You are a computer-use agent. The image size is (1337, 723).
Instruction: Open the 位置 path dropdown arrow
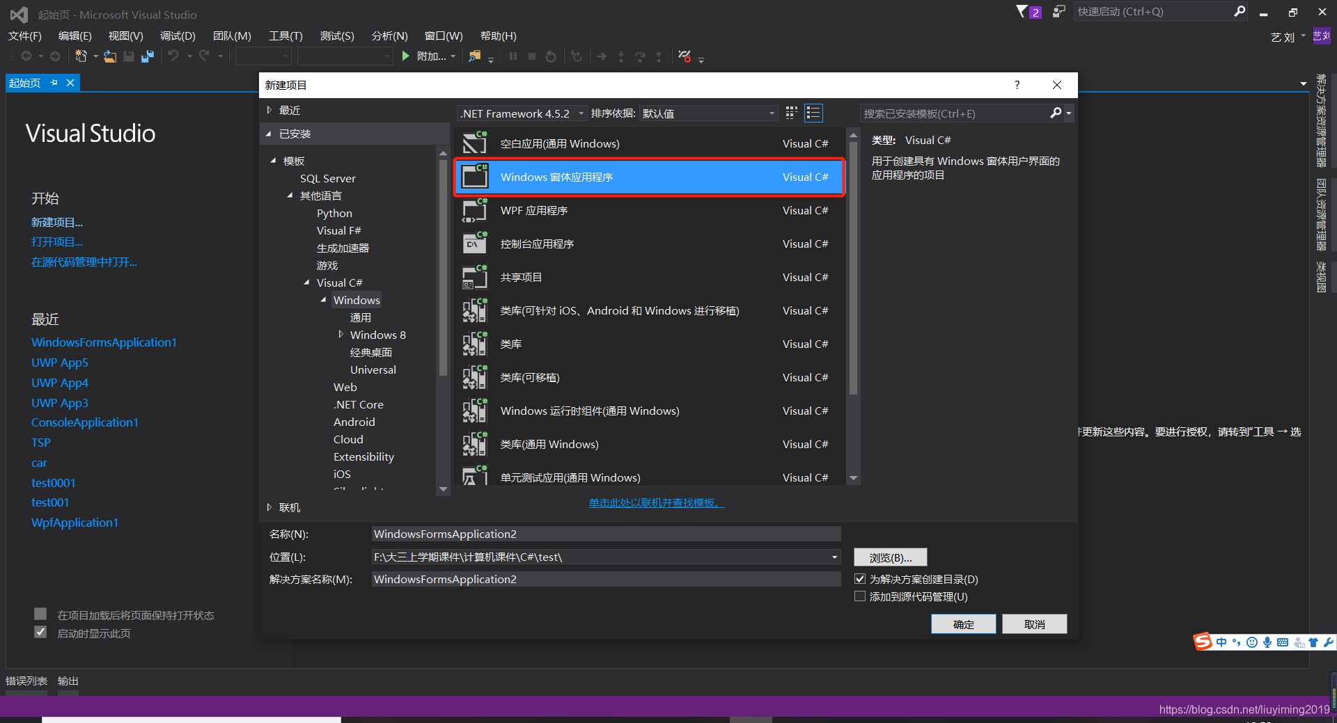pos(834,557)
